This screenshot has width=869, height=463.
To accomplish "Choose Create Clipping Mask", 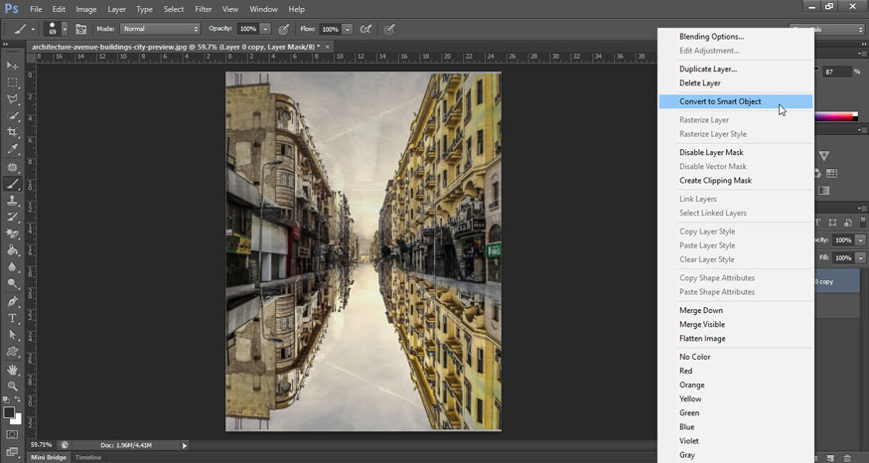I will coord(736,180).
